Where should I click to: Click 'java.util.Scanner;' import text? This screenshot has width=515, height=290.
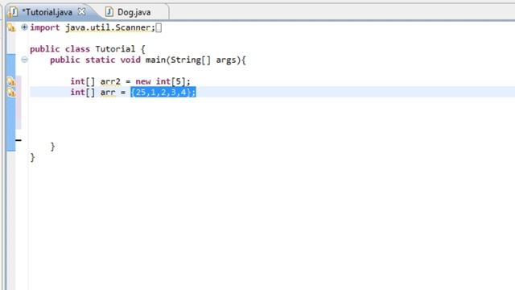pyautogui.click(x=110, y=27)
